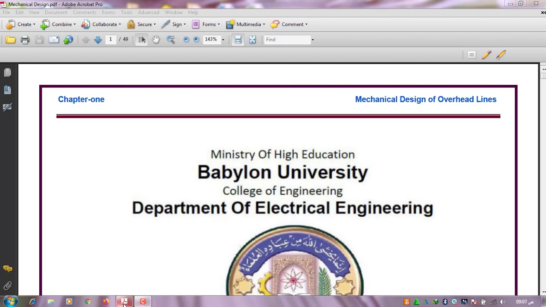The width and height of the screenshot is (546, 307).
Task: Click 'Mechanical Design of Overhead Lines' header
Action: [426, 99]
